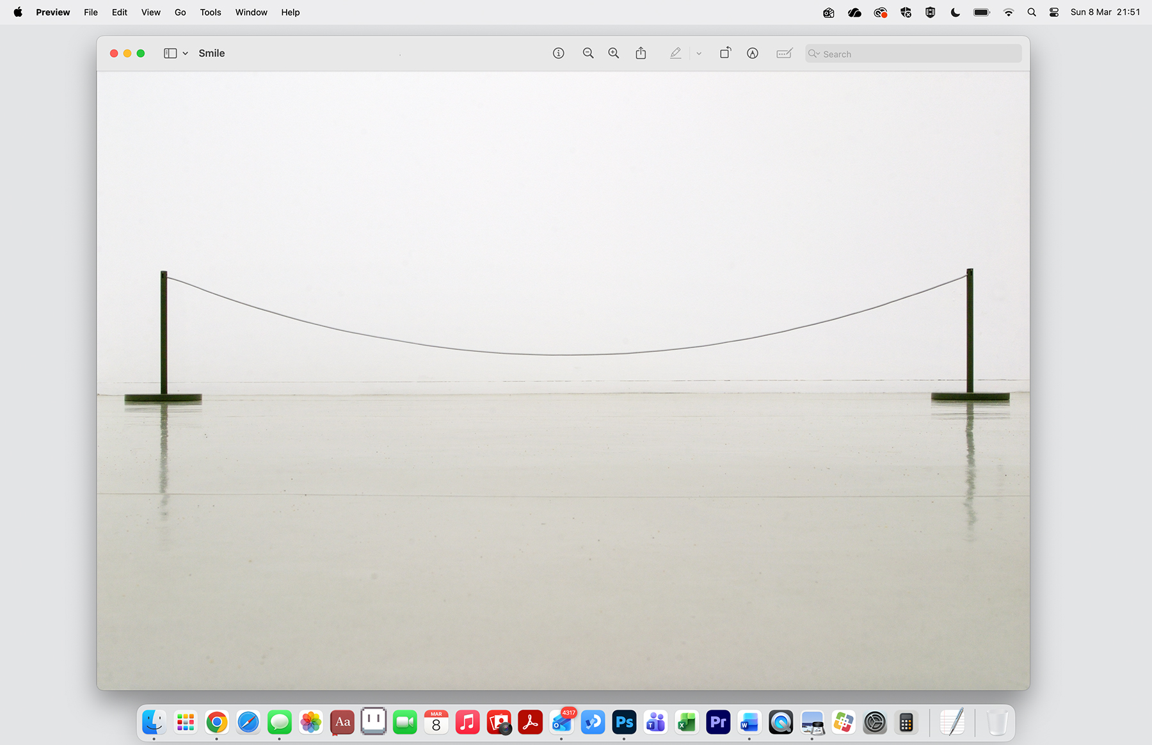Viewport: 1152px width, 745px height.
Task: Expand the highlight options dropdown arrow
Action: [x=699, y=53]
